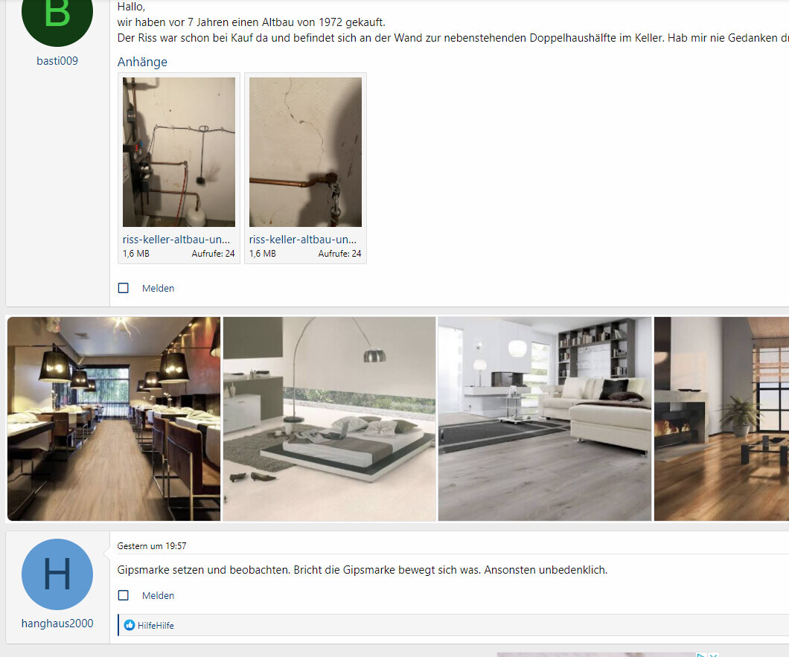Click second riss-keller-altbau file name link
Screen dimensions: 789x657
click(x=303, y=240)
